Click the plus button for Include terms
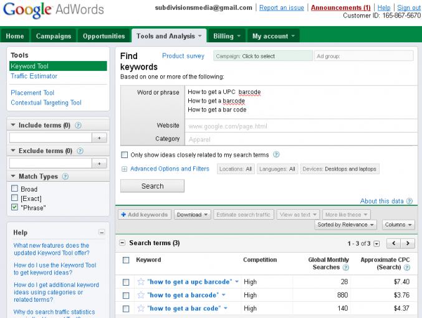The width and height of the screenshot is (422, 318). (x=100, y=137)
